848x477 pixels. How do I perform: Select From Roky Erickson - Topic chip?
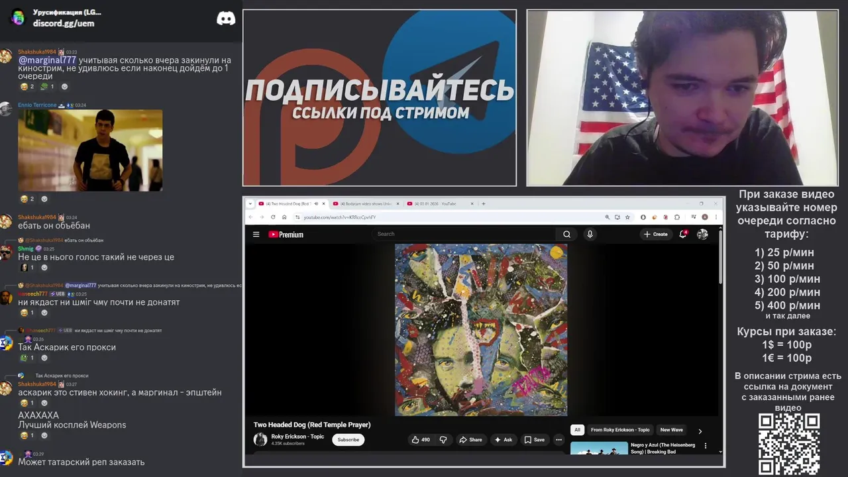(620, 430)
